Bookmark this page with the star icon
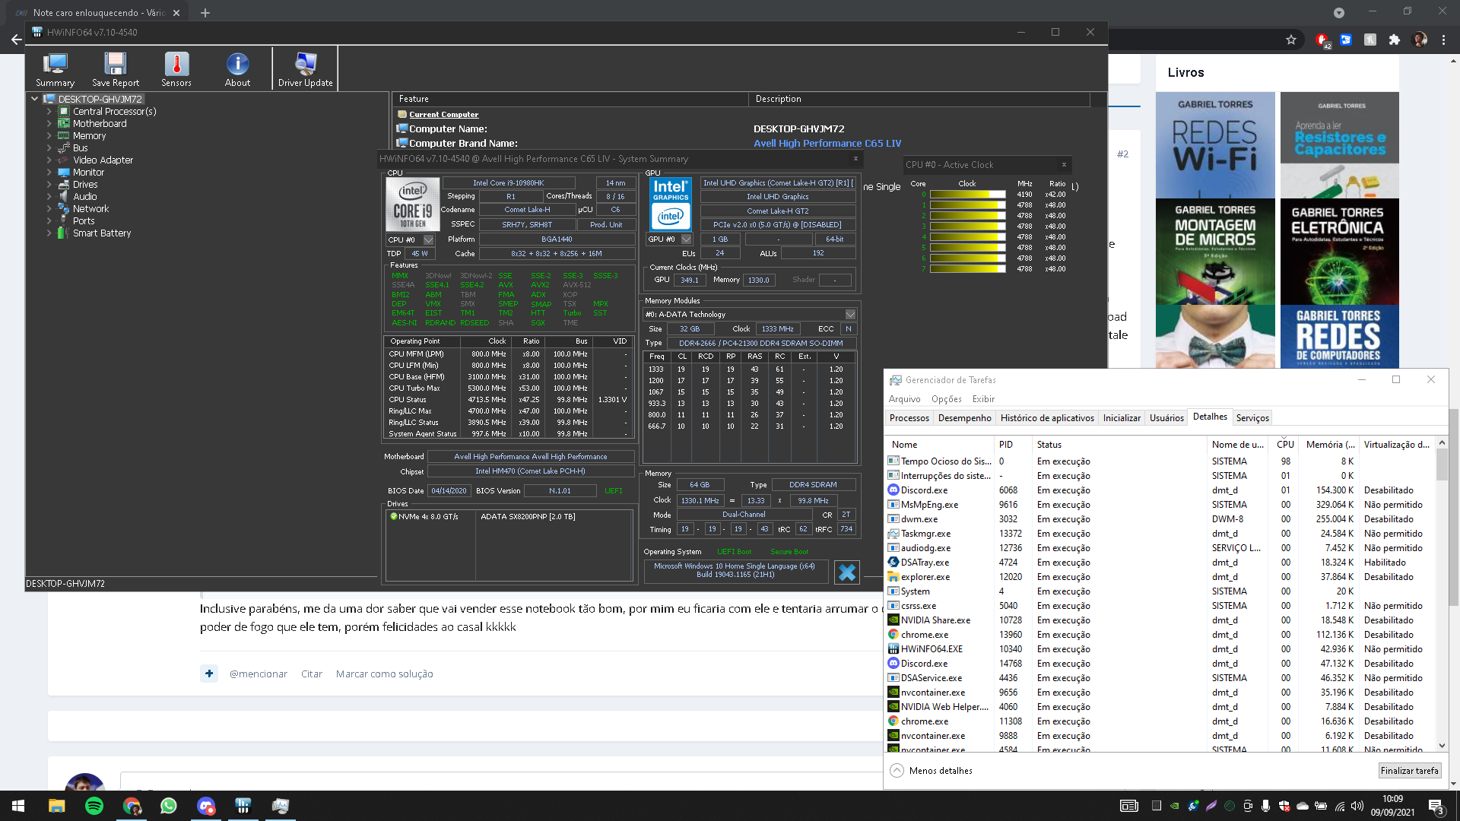 click(x=1291, y=40)
